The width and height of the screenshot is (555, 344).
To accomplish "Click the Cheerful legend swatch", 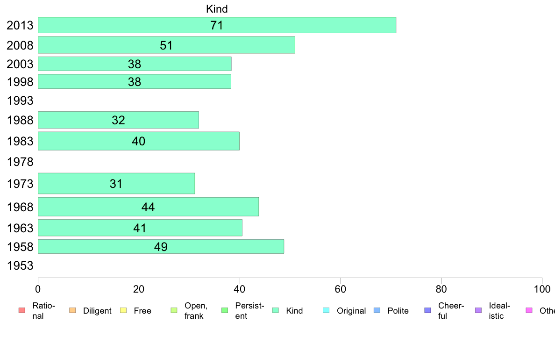I will (x=427, y=310).
